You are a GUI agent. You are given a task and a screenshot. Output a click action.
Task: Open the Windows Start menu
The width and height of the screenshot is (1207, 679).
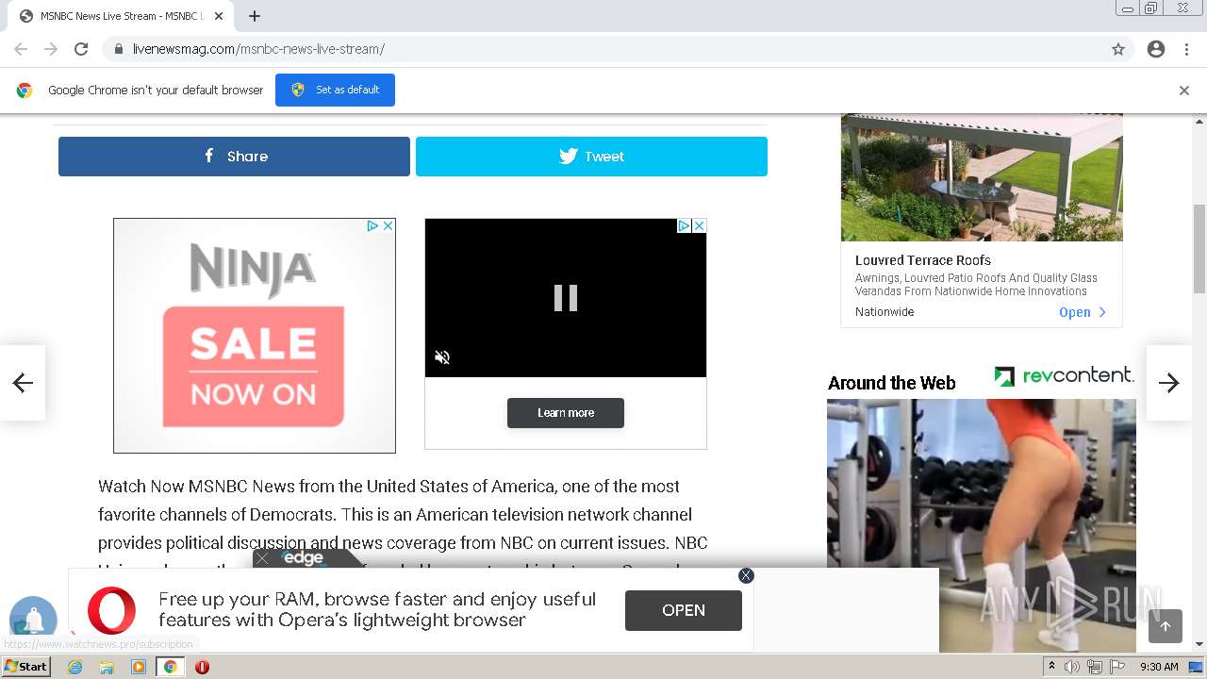coord(25,667)
